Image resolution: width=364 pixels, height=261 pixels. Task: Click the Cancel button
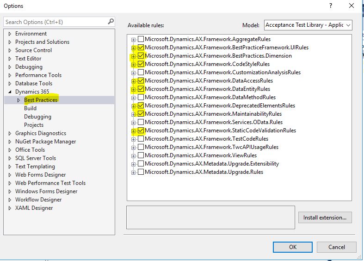coord(337,247)
